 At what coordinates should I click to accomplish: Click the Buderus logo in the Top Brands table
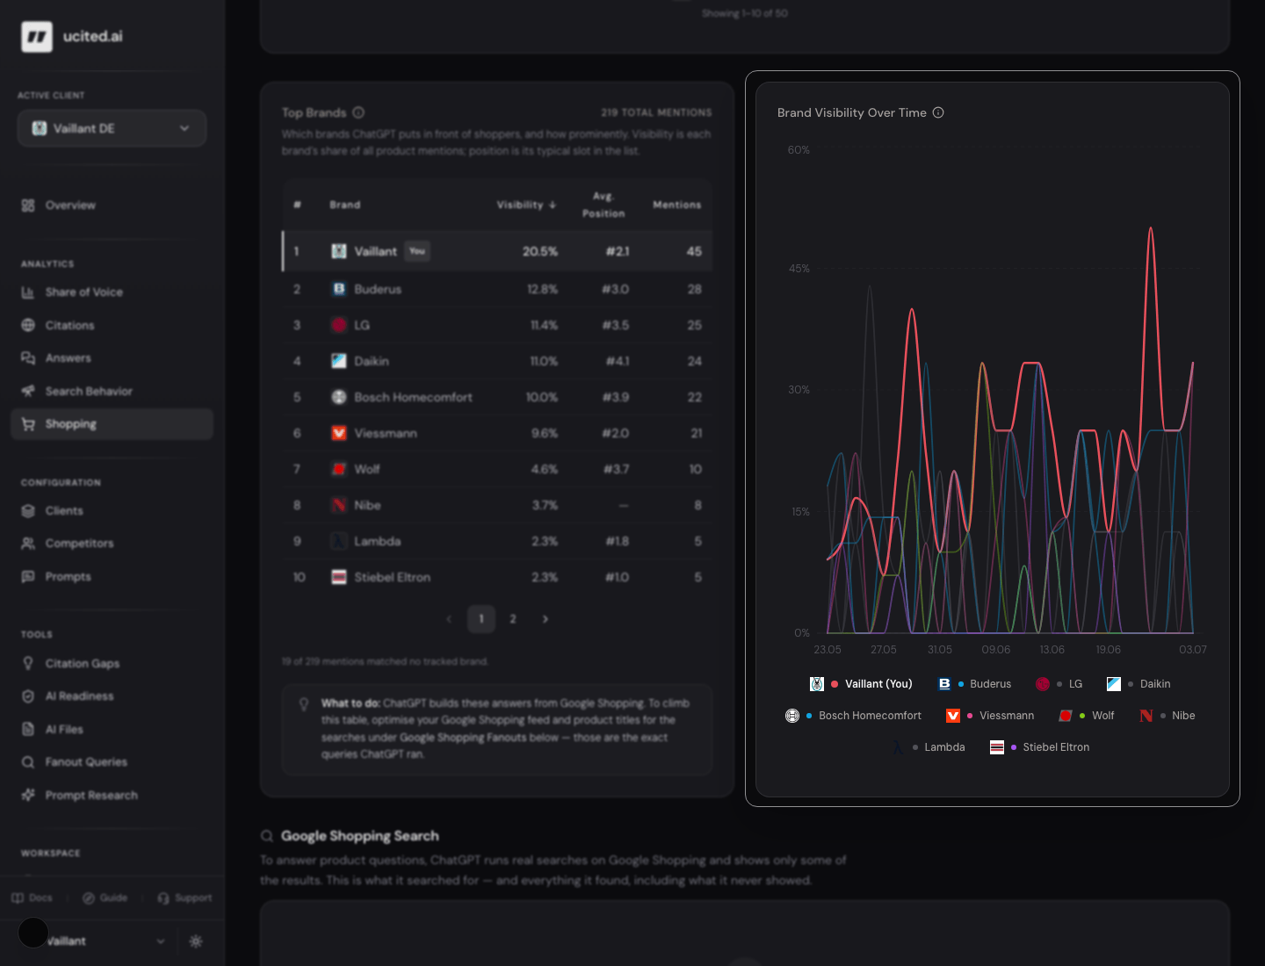[x=339, y=289]
